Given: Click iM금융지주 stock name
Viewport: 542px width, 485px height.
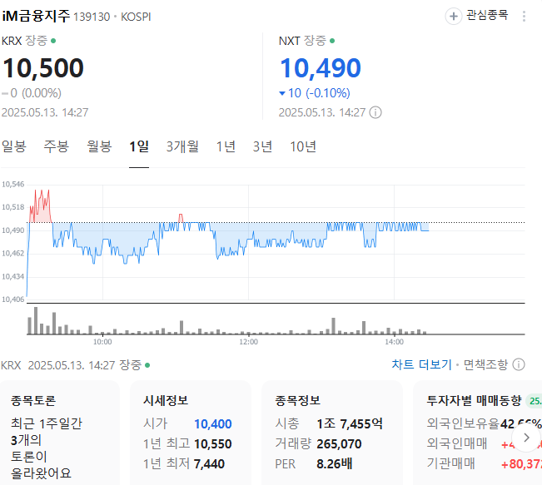Looking at the screenshot, I should point(36,16).
